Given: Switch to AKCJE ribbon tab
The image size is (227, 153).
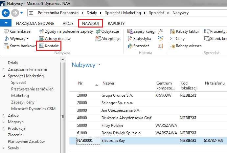Looking at the screenshot, I should [68, 23].
